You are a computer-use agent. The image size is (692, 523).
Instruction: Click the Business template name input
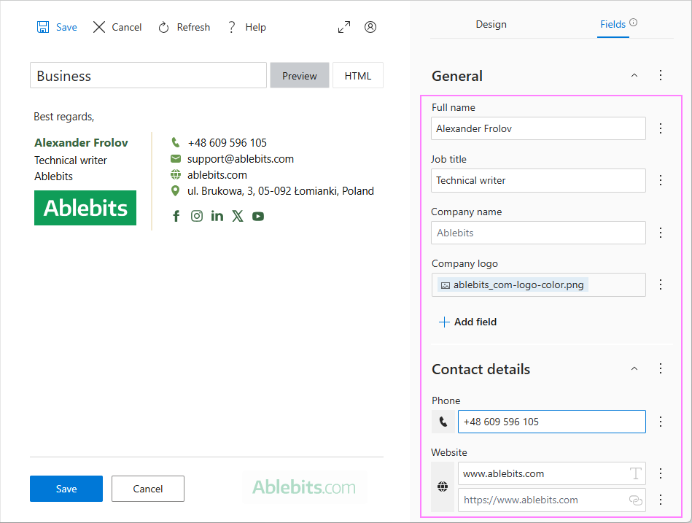click(x=146, y=75)
